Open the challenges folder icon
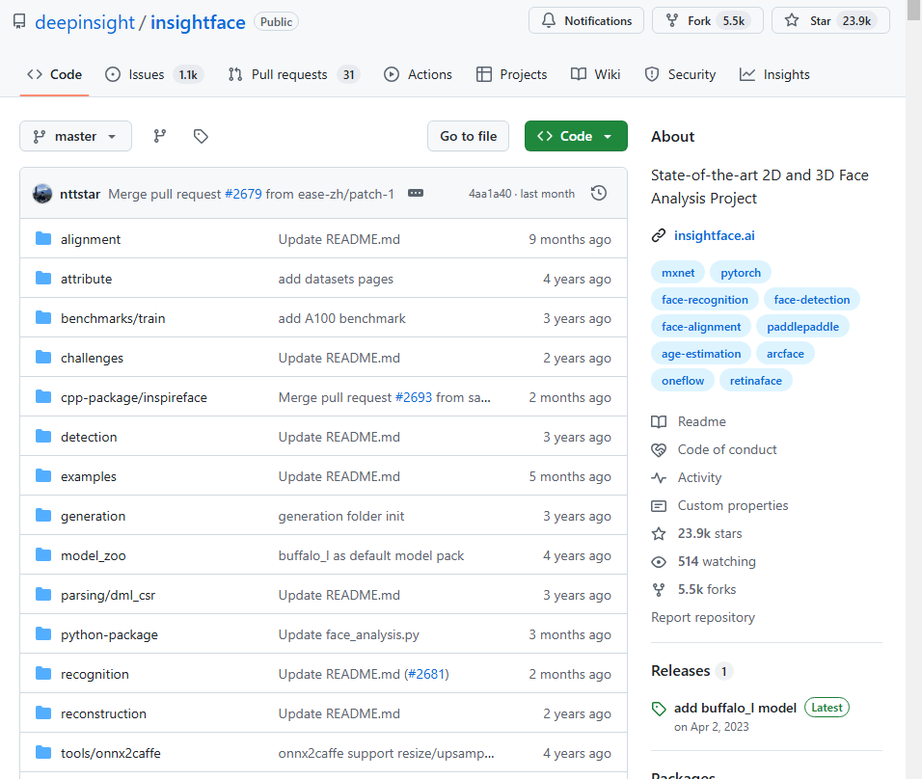This screenshot has width=922, height=779. (43, 358)
